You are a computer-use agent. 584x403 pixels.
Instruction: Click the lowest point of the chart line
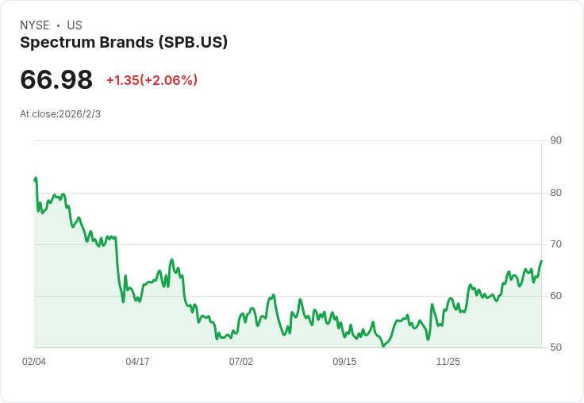click(x=383, y=346)
